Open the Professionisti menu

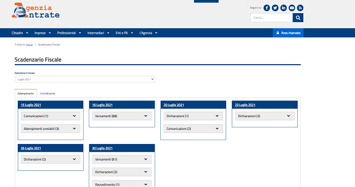[x=69, y=33]
